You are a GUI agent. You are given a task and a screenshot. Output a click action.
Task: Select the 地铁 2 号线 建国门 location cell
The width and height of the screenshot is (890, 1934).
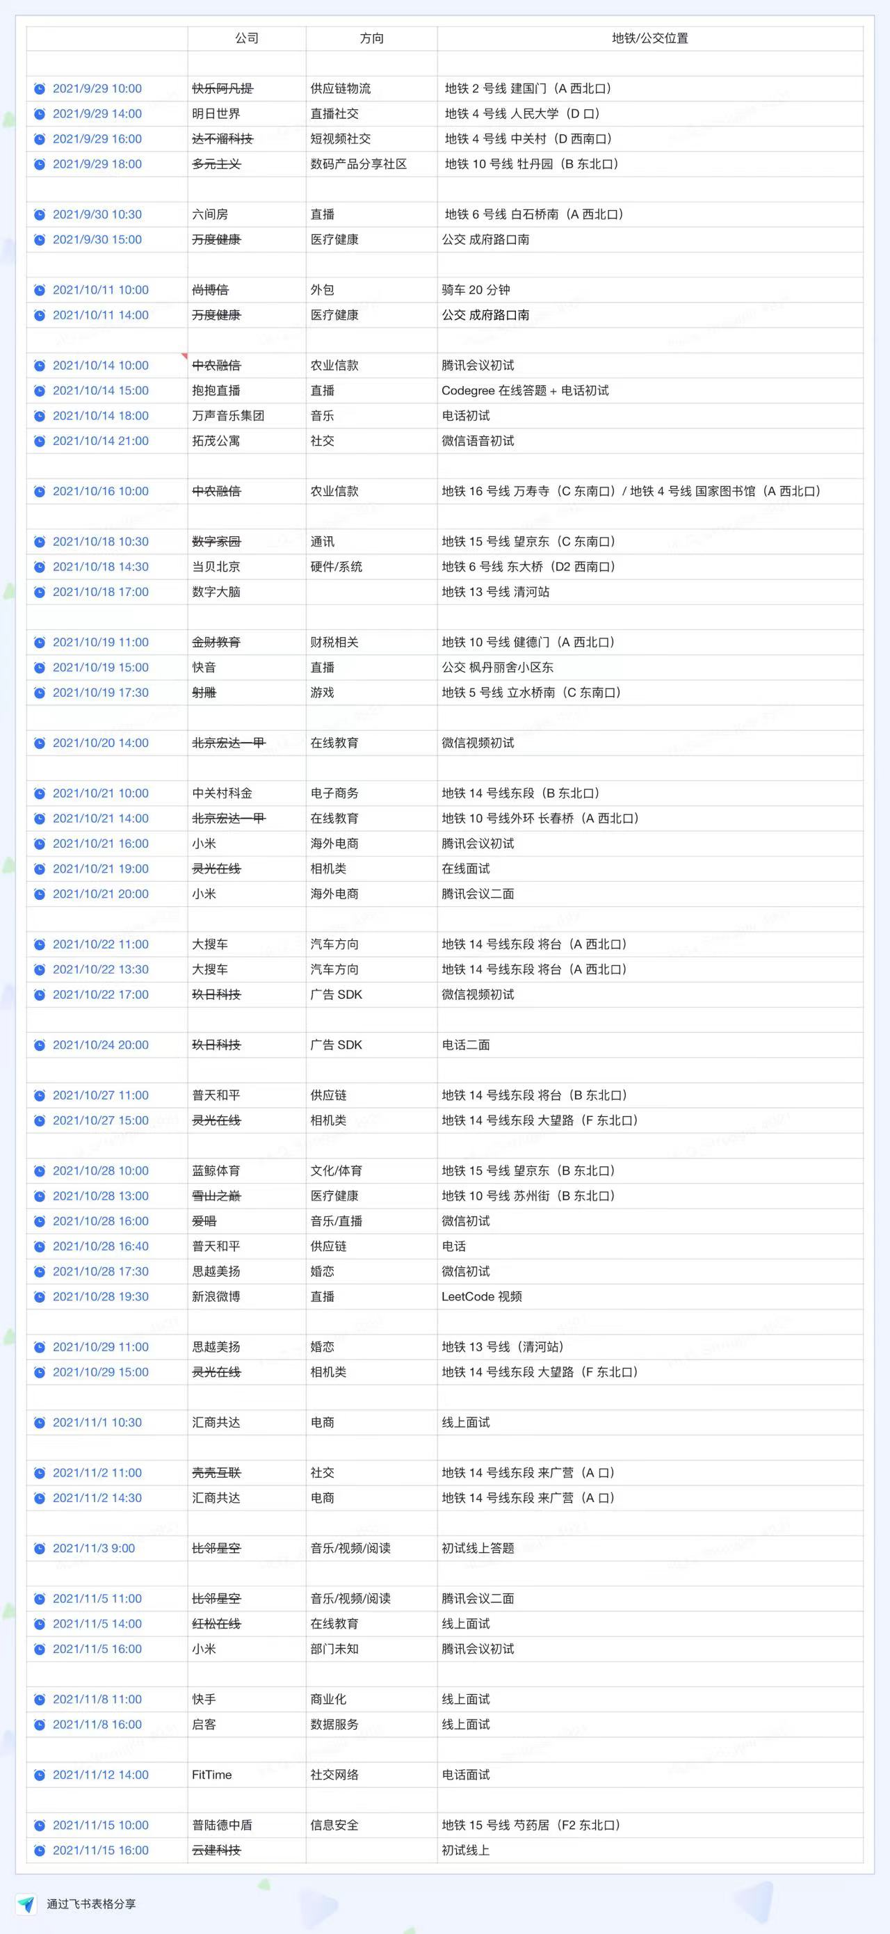point(650,88)
